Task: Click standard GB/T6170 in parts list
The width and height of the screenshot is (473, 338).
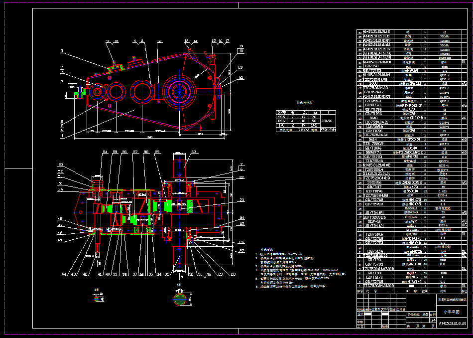Action: (x=374, y=277)
